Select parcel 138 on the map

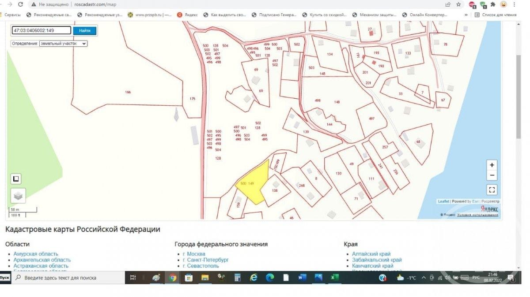click(275, 190)
